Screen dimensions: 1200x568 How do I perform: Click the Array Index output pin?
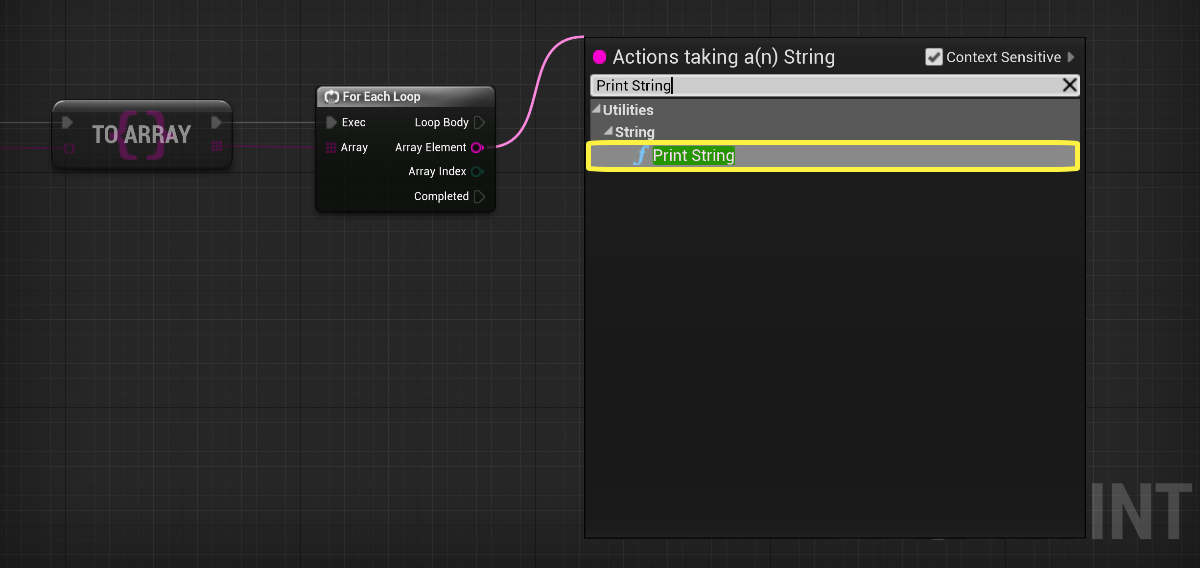click(477, 171)
